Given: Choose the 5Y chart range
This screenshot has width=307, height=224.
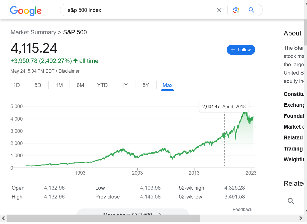Looking at the screenshot, I should click(x=146, y=85).
